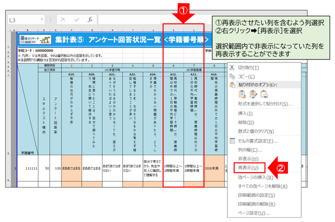
Task: Open the Name Box dropdown arrow
Action: point(42,19)
